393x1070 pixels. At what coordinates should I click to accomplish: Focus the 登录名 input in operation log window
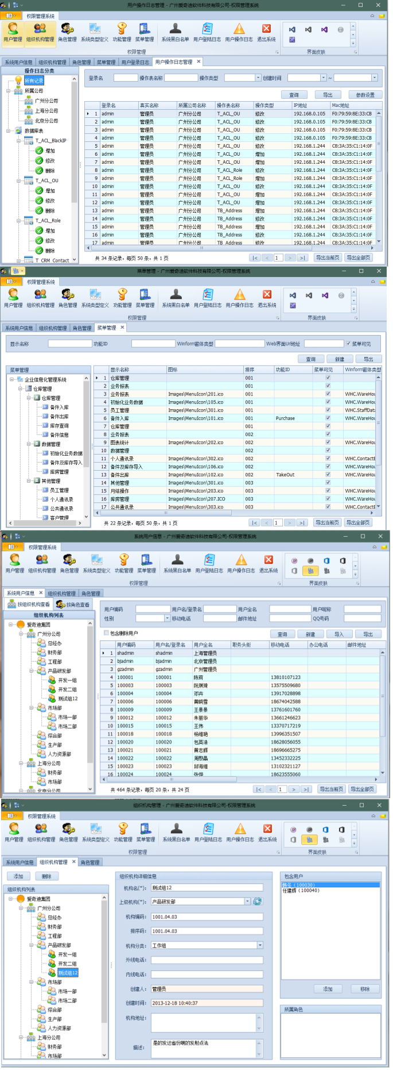pyautogui.click(x=126, y=78)
